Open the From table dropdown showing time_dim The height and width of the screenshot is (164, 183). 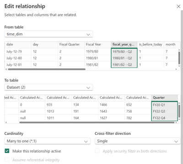[48, 34]
